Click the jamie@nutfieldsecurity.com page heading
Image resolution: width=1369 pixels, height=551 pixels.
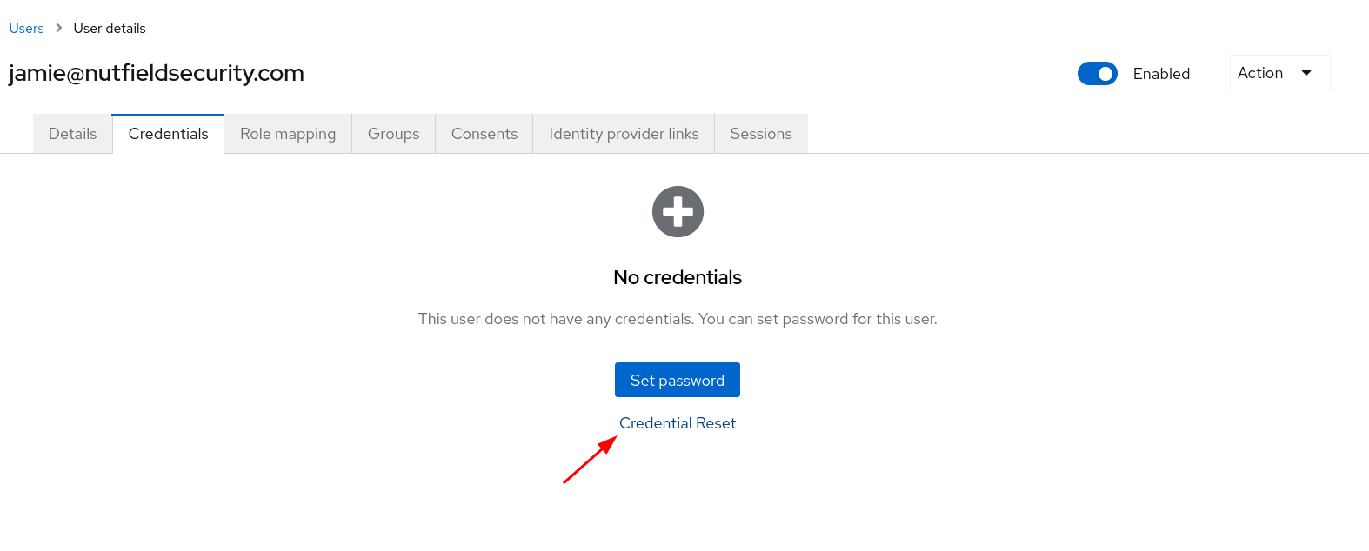point(157,73)
